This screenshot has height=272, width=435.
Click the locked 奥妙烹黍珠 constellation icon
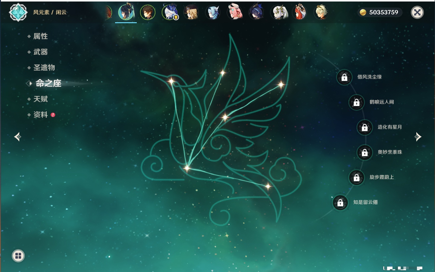pos(365,152)
